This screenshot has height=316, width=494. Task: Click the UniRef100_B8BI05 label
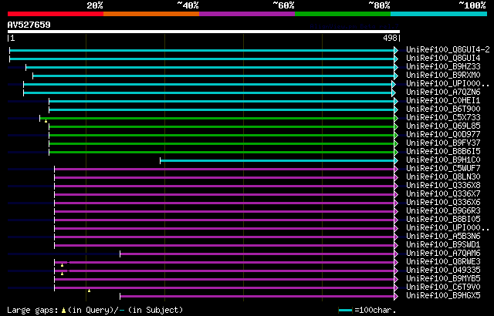443,220
